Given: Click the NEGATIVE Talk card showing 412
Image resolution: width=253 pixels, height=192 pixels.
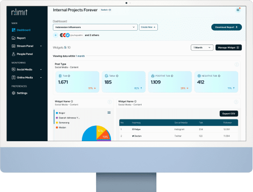Looking at the screenshot, I should point(216,81).
